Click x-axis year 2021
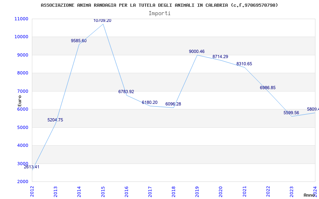 click(244, 191)
